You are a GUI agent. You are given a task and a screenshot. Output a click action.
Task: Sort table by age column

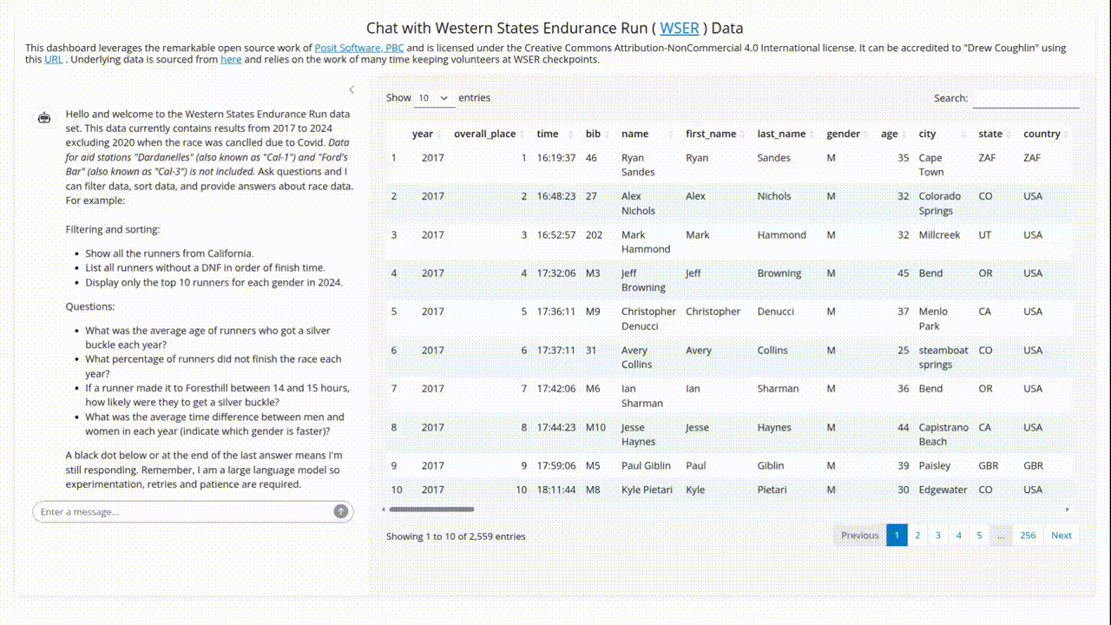click(x=890, y=135)
